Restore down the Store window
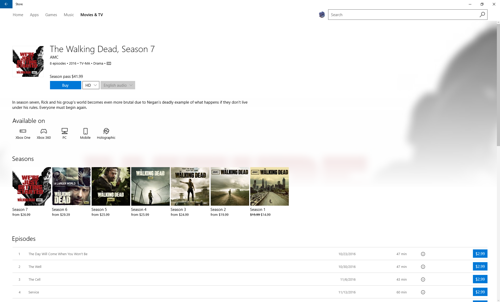 pyautogui.click(x=482, y=4)
